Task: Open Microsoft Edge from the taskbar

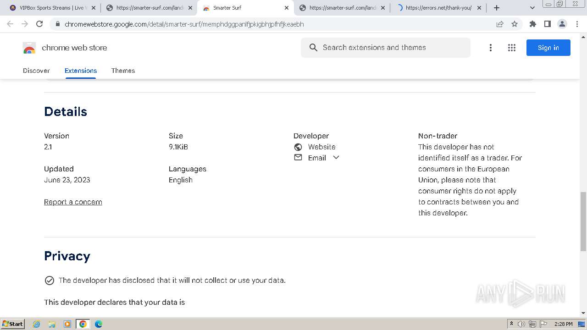Action: pos(99,324)
